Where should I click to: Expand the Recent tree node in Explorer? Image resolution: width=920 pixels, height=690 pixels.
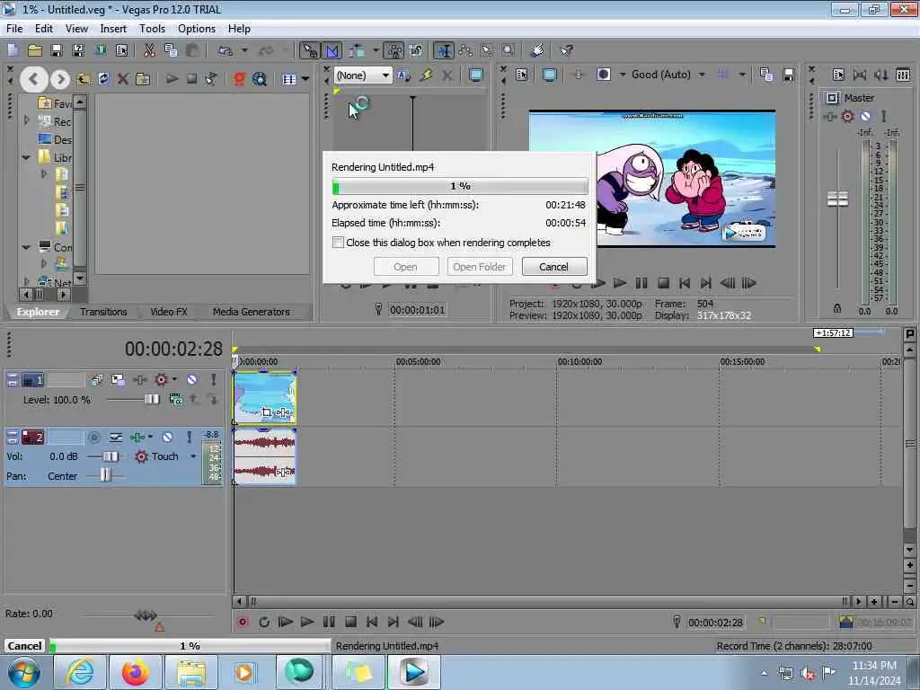coord(26,120)
